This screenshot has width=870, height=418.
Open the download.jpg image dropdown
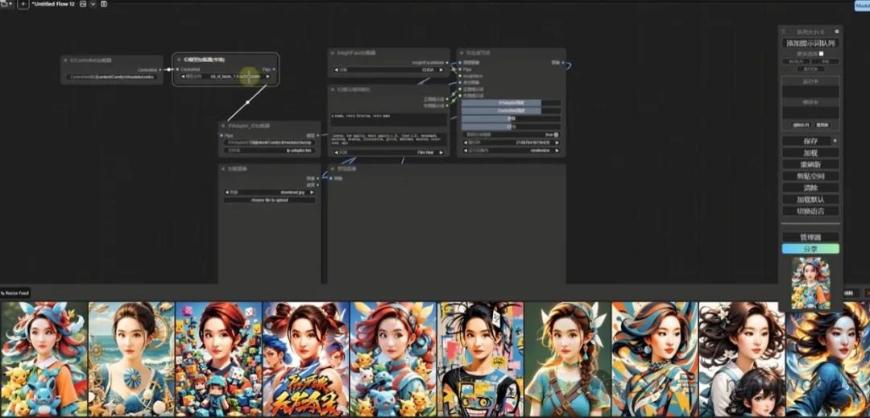270,192
